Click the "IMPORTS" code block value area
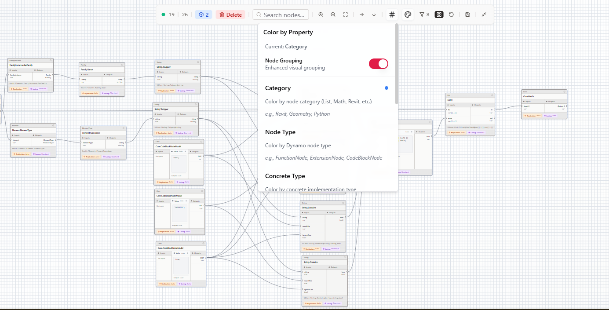 point(179,213)
